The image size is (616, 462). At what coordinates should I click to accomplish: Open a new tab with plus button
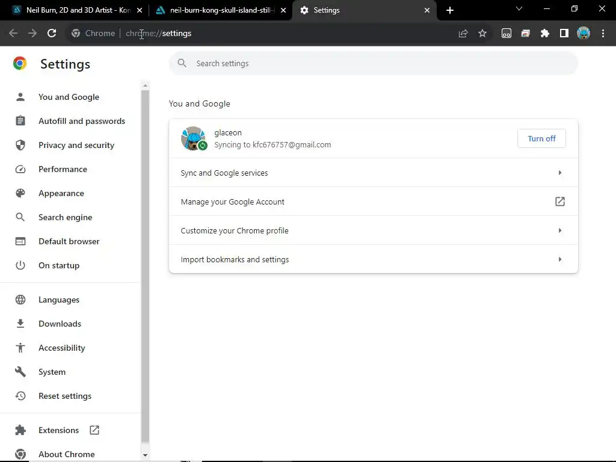pos(450,10)
